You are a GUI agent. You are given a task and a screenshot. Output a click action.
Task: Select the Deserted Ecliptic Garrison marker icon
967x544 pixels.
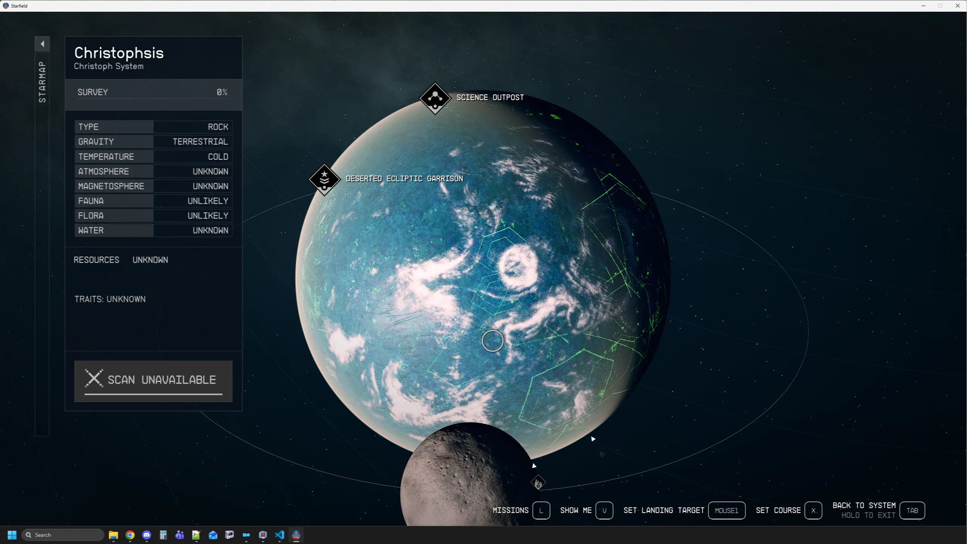[x=324, y=179]
